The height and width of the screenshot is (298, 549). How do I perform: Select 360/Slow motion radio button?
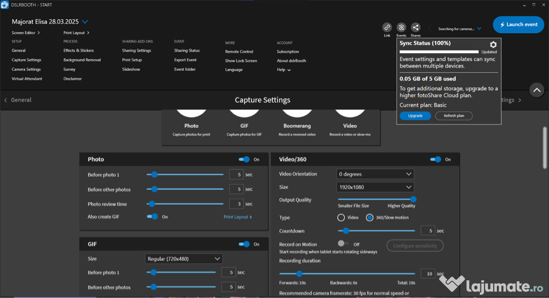(x=369, y=218)
